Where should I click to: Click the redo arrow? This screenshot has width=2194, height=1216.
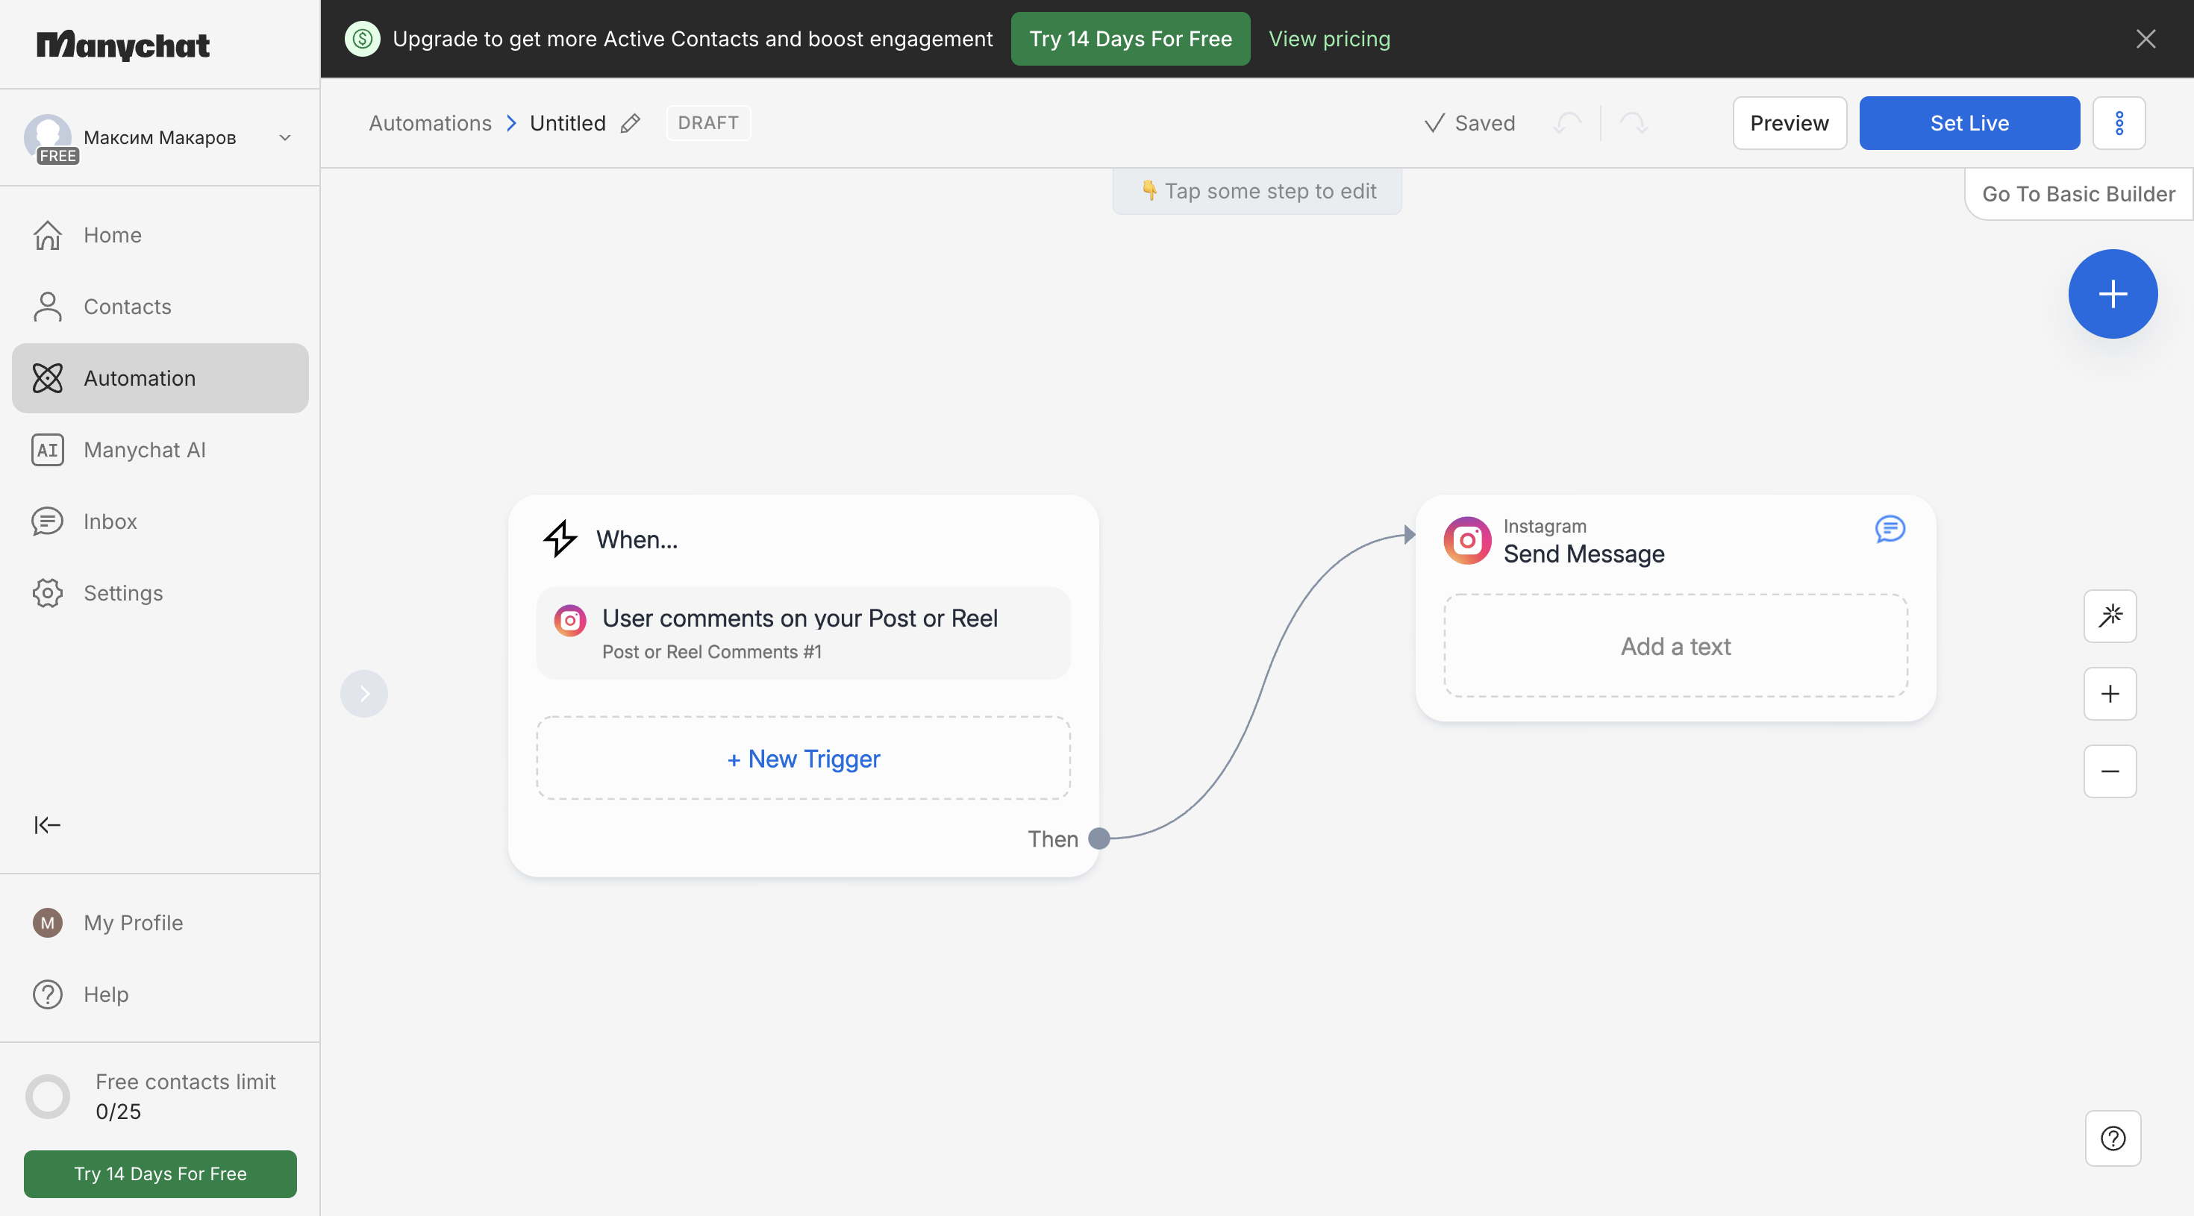[x=1633, y=124]
